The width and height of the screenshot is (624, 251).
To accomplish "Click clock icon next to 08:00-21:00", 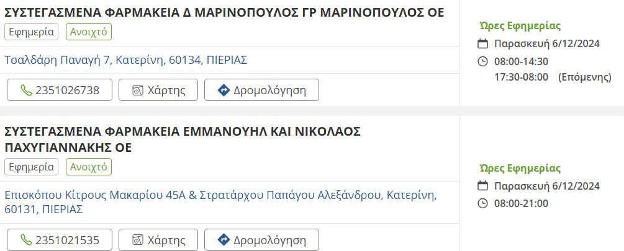I will 482,203.
